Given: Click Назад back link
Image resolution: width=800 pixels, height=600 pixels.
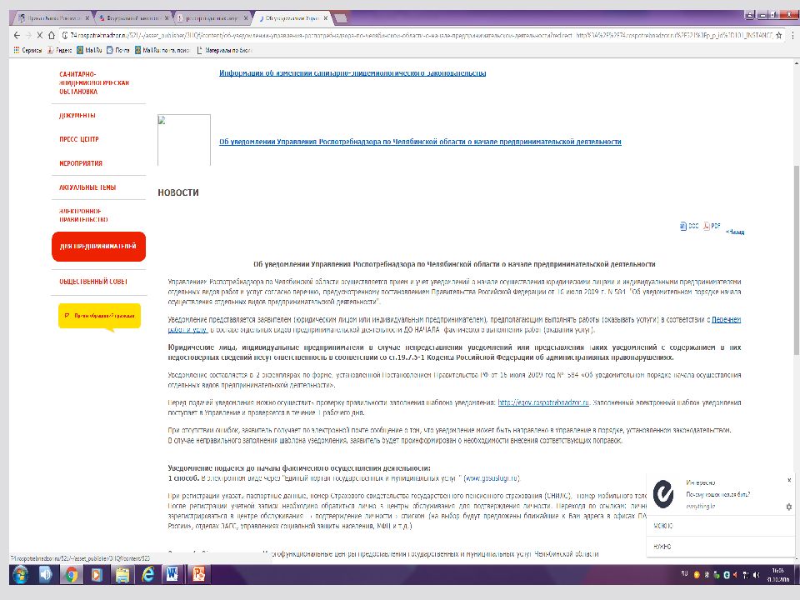Looking at the screenshot, I should coord(735,232).
